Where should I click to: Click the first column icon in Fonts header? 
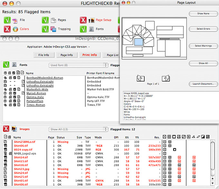coord(5,73)
